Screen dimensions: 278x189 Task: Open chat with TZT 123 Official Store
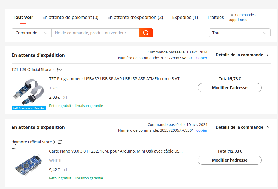point(59,70)
